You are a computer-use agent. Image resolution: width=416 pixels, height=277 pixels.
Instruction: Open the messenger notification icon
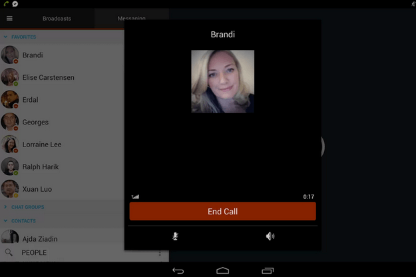[x=15, y=4]
